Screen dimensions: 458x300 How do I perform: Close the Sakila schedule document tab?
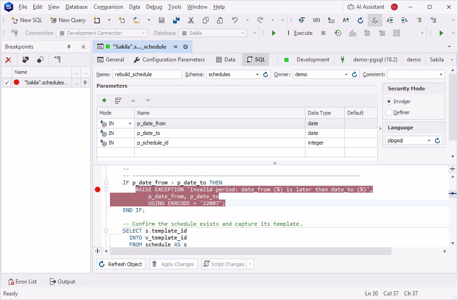click(x=185, y=47)
